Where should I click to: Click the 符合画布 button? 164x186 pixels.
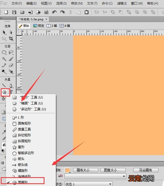[146, 170]
